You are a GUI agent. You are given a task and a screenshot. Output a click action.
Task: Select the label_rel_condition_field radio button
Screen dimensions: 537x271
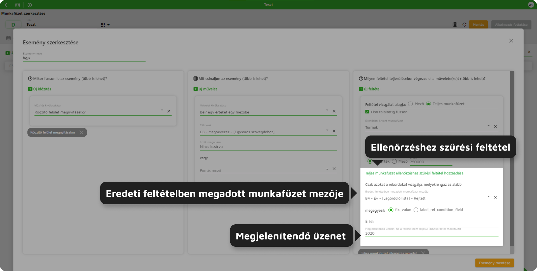coord(416,210)
